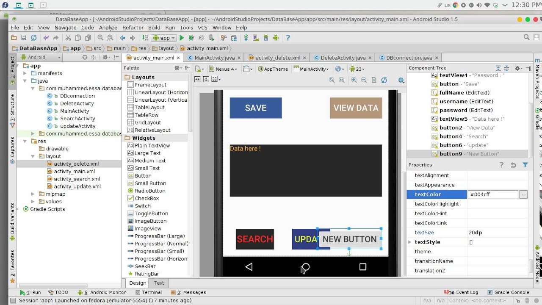This screenshot has width=542, height=305.
Task: Open the Refactor menu
Action: pyautogui.click(x=133, y=28)
